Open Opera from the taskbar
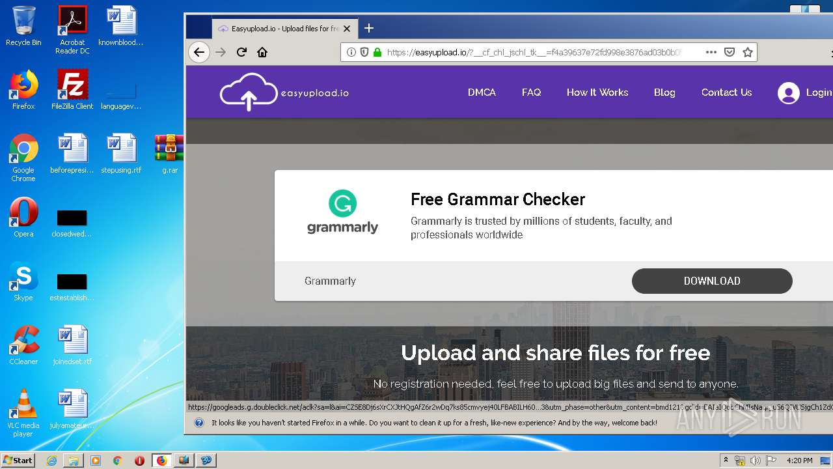 [139, 461]
